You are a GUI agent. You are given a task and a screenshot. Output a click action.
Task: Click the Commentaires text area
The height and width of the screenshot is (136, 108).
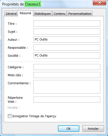pos(67,87)
